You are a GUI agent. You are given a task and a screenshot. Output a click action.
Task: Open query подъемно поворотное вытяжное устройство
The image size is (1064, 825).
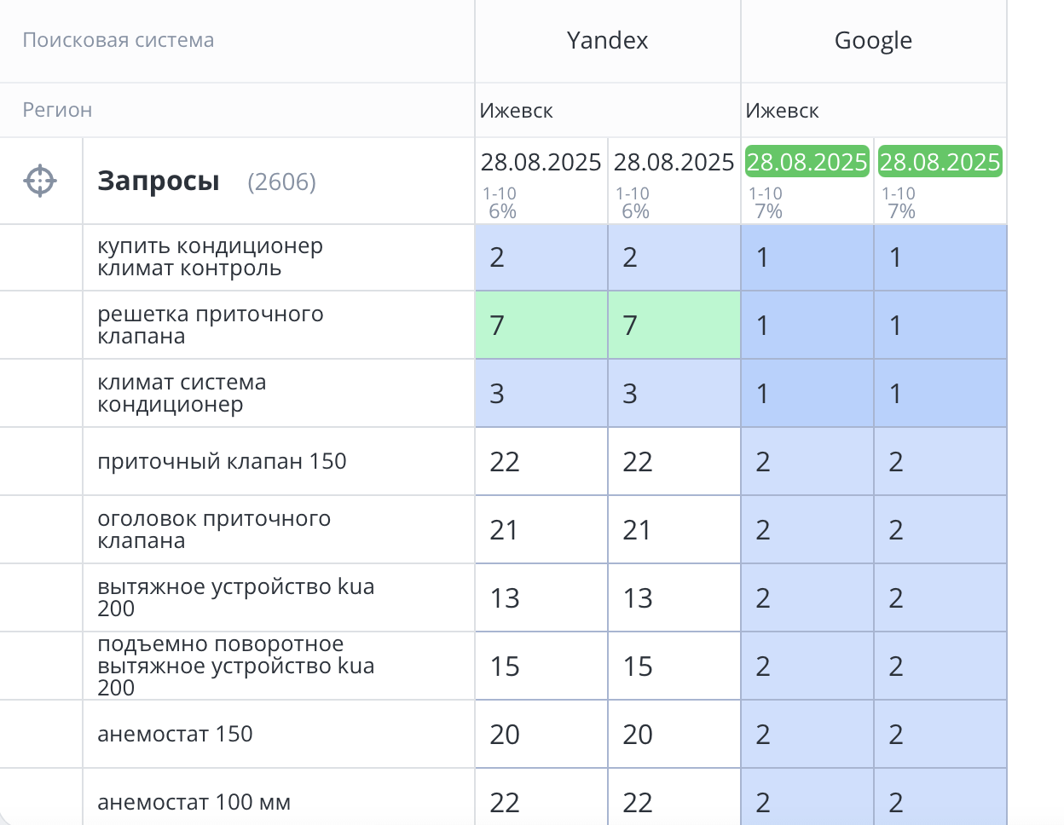pyautogui.click(x=235, y=666)
